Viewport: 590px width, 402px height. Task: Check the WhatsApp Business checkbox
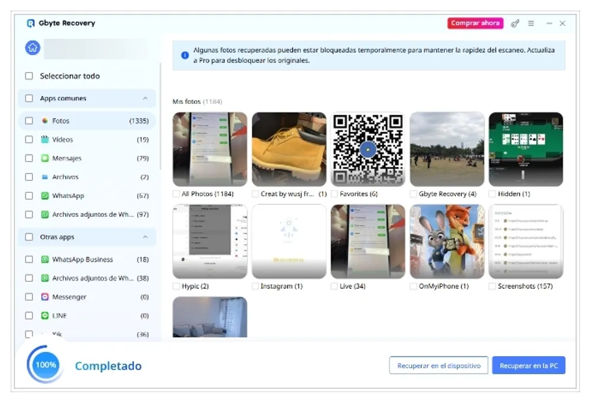(x=29, y=259)
